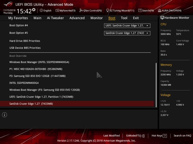Click the Search question mark icon
The image size is (193, 144).
click(x=140, y=10)
